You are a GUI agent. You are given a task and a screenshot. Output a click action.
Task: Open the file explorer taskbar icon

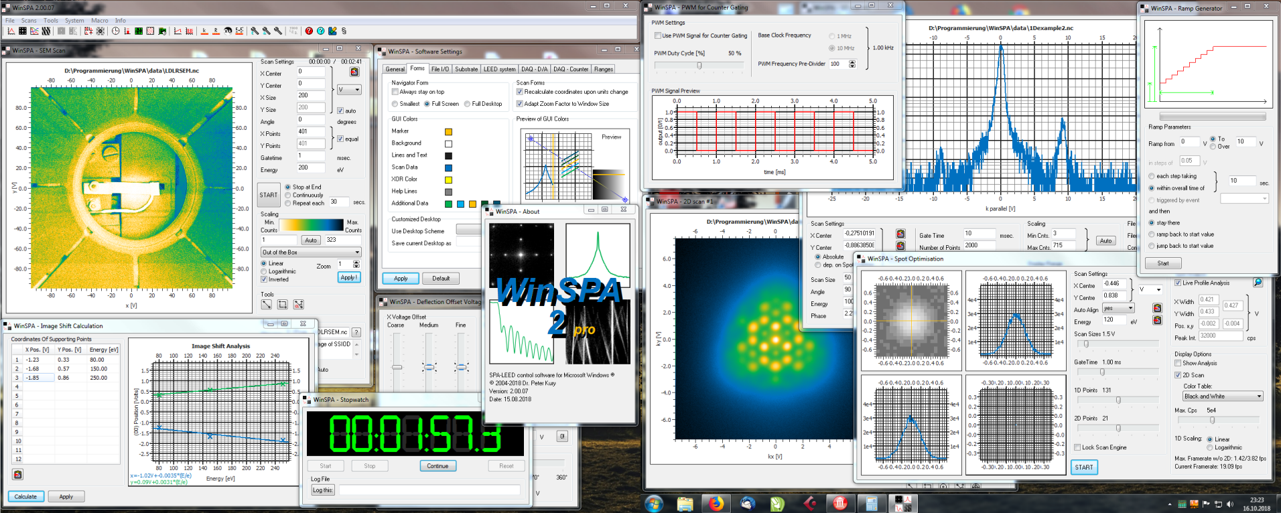(685, 503)
